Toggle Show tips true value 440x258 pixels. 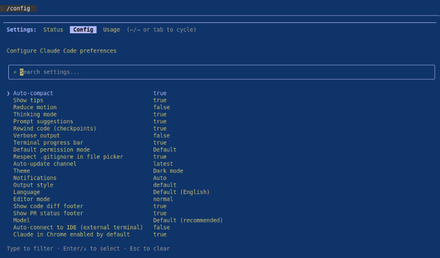pos(160,100)
